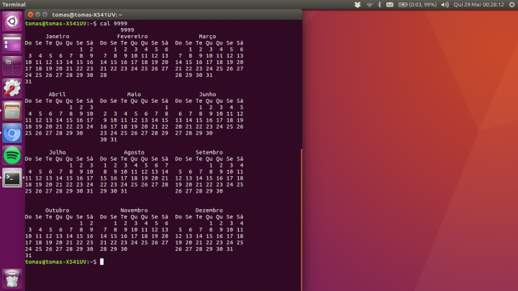Close the terminal window
518x291 pixels.
pos(30,14)
